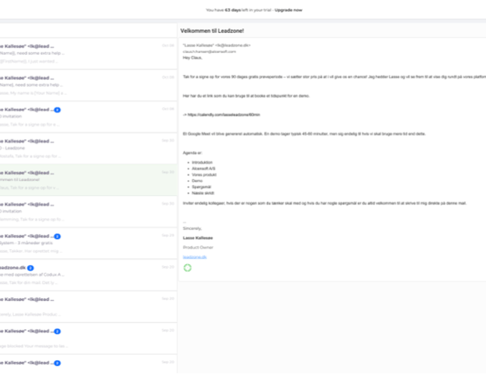The height and width of the screenshot is (374, 486).
Task: Open email previewing 'I just wanted'
Action: (88, 54)
